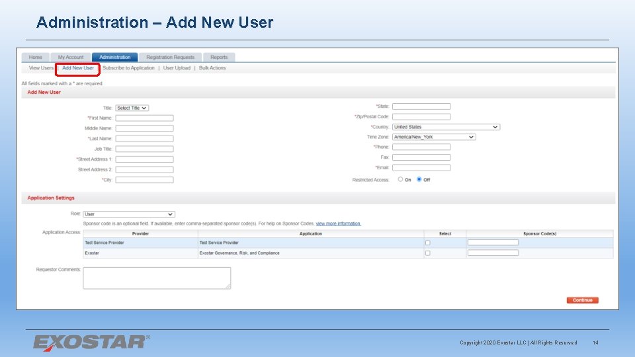The image size is (635, 357).
Task: Select the Administration tab
Action: pyautogui.click(x=114, y=57)
